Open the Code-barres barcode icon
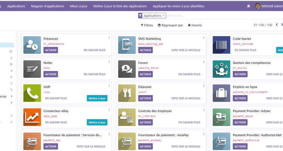Viewport: 283px width, 151px height. click(221, 45)
